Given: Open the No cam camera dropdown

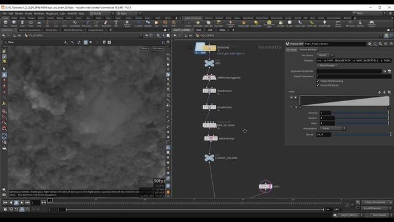Looking at the screenshot, I should tap(158, 48).
